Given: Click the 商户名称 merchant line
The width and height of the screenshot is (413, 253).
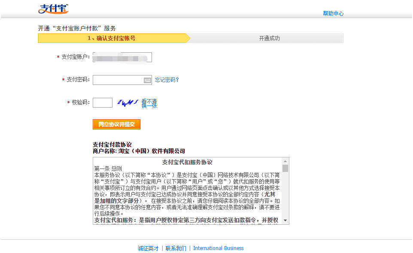Looking at the screenshot, I should point(139,151).
